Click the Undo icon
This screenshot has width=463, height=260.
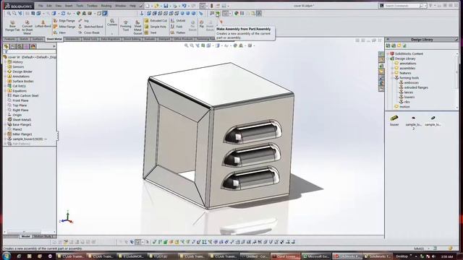coord(184,6)
